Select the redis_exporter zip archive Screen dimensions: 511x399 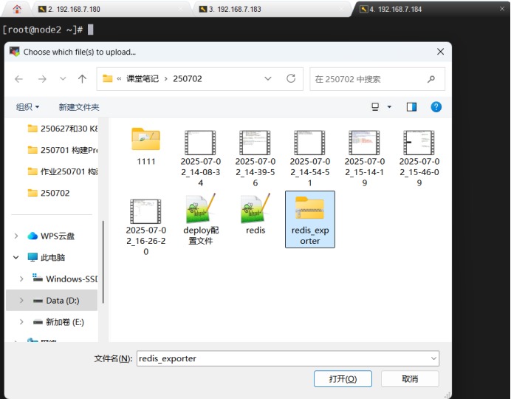(x=309, y=211)
